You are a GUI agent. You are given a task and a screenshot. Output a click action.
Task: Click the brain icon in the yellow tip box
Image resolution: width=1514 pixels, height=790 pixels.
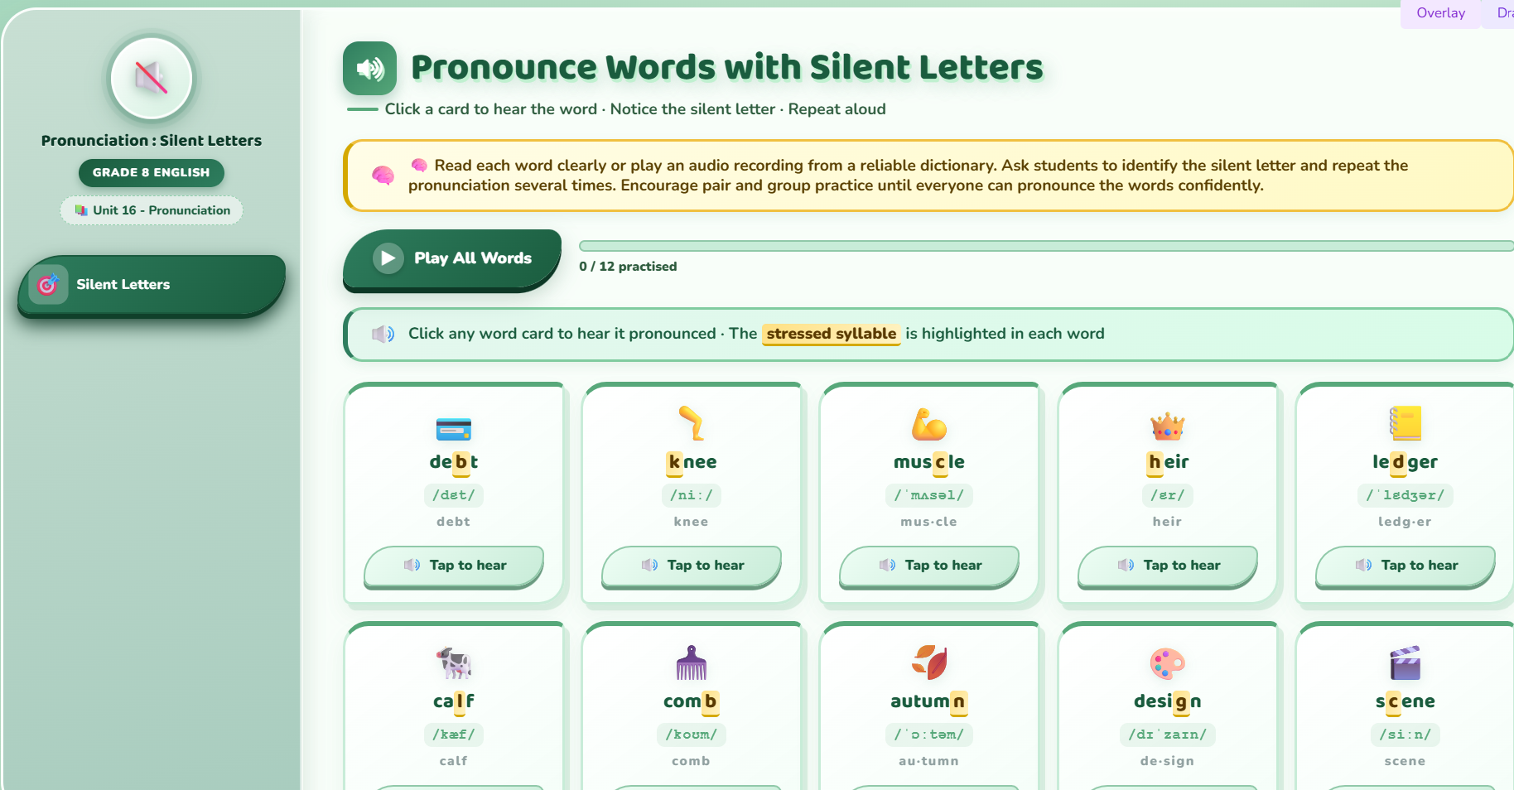[x=383, y=176]
